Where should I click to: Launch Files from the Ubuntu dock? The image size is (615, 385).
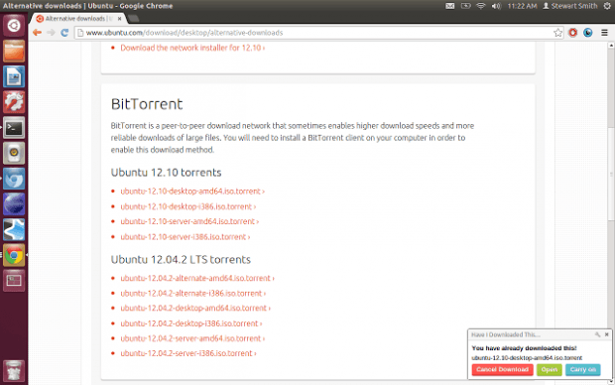pyautogui.click(x=14, y=52)
